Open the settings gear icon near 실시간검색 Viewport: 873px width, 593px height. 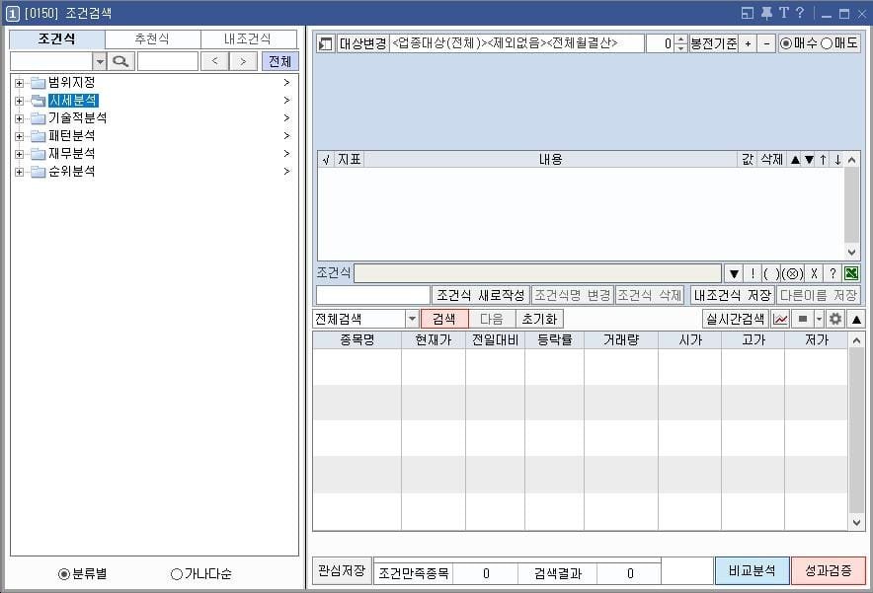click(836, 319)
